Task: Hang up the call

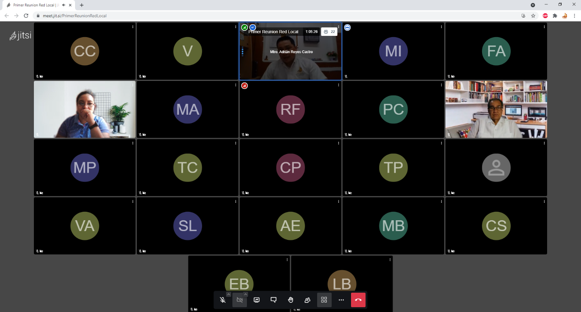Action: point(358,300)
